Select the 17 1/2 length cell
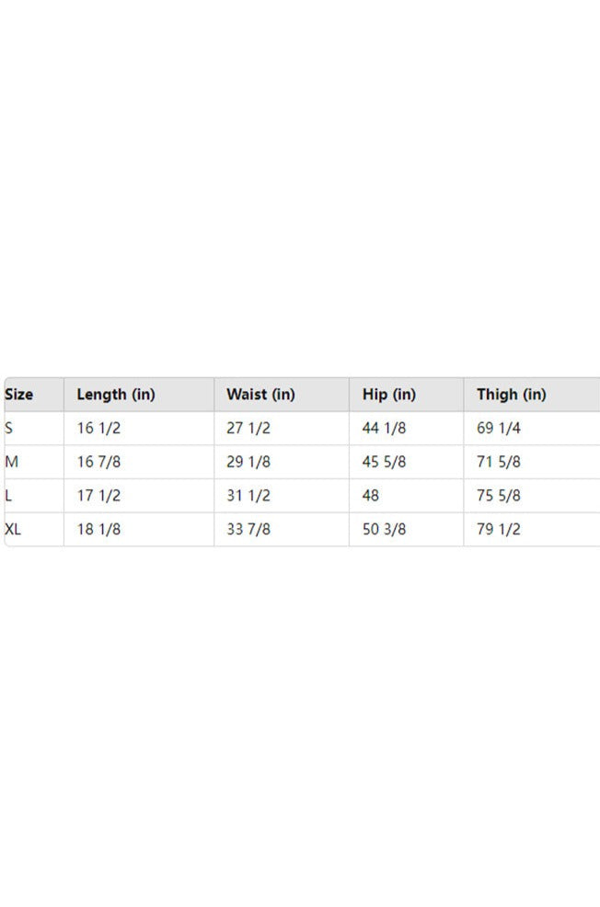The width and height of the screenshot is (600, 907). pos(98,496)
